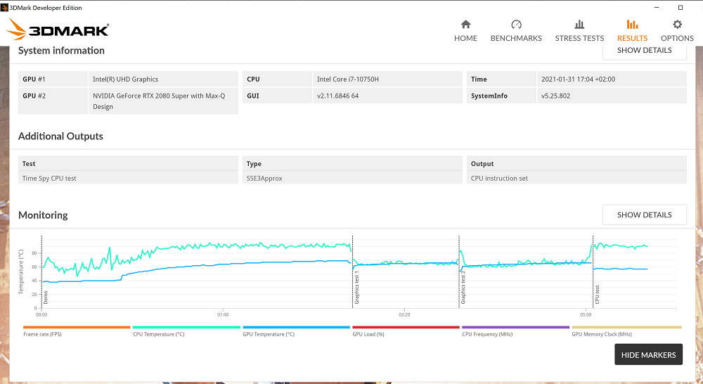Minimize the 3DMark window
Screen dimensions: 703x384
coord(657,8)
